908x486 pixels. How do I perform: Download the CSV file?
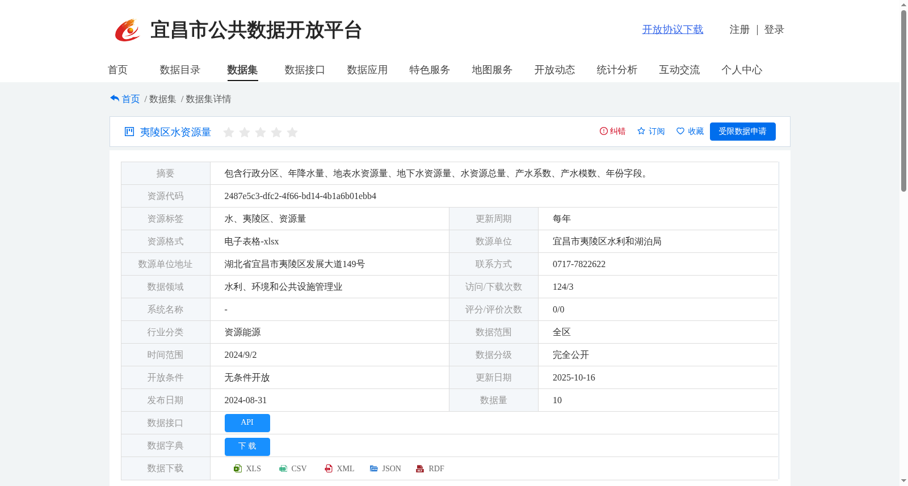(293, 468)
